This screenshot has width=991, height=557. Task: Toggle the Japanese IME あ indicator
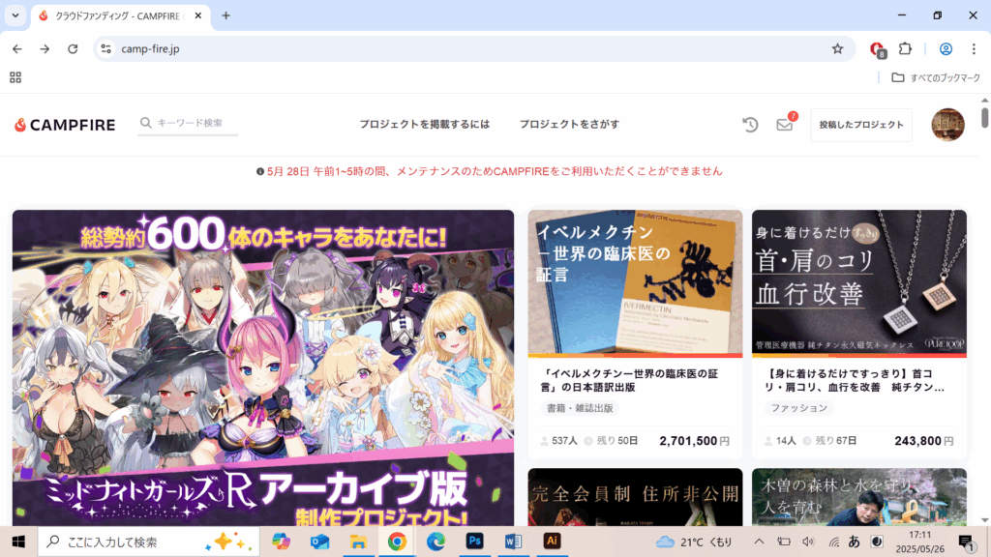pyautogui.click(x=854, y=542)
